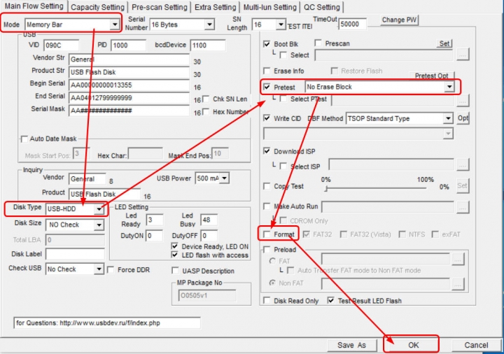Click the usbdev.ru questions URL field

point(107,323)
